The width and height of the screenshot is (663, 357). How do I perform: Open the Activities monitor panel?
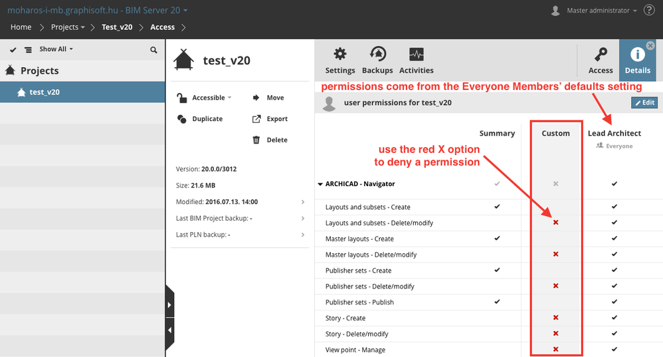(416, 61)
